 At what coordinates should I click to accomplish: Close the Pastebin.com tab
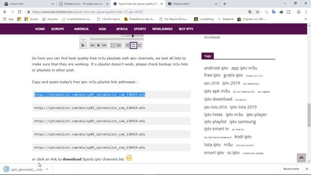pyautogui.click(x=107, y=4)
